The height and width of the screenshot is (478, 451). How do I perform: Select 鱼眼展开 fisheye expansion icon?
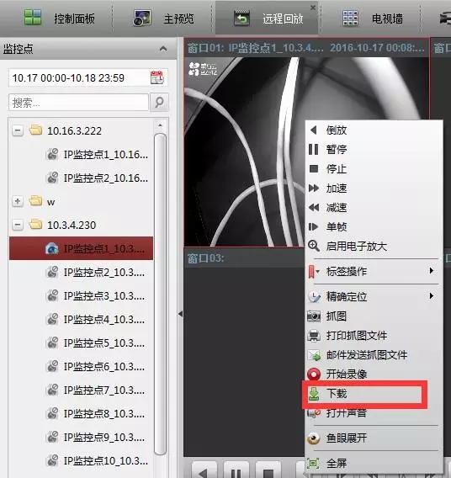[x=314, y=438]
